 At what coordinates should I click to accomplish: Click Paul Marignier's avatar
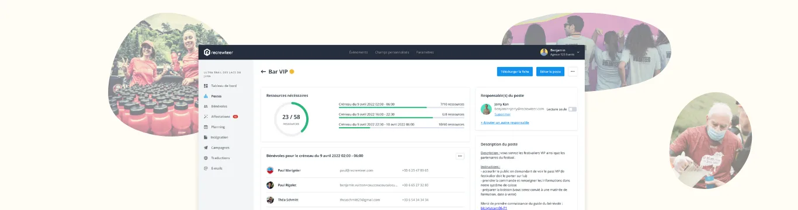(270, 170)
